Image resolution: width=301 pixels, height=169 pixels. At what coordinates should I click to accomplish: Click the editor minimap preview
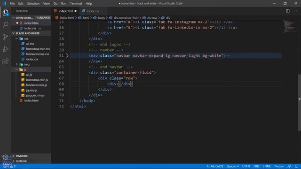point(290,26)
